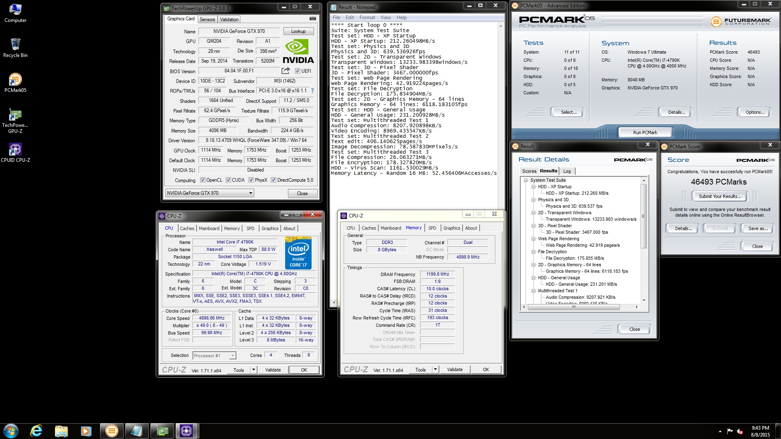Click the volume tray icon

point(740,431)
